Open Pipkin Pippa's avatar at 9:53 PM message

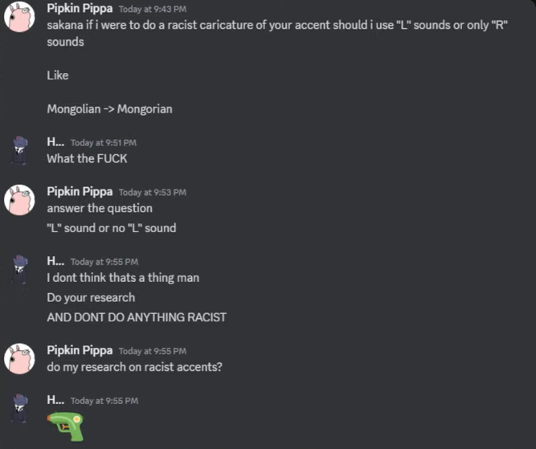(x=19, y=200)
